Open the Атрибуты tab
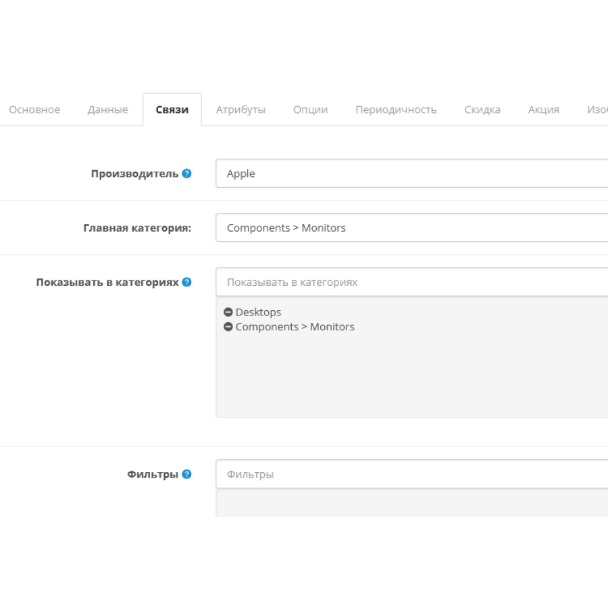Screen dimensions: 608x608 pyautogui.click(x=240, y=109)
